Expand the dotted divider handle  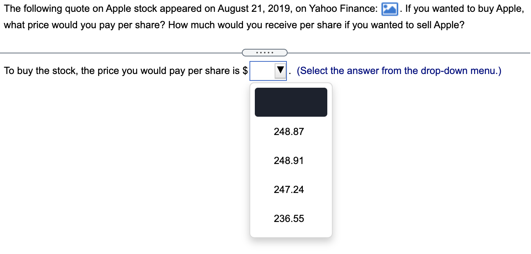click(265, 52)
